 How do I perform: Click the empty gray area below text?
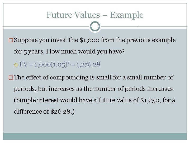pos(95,124)
